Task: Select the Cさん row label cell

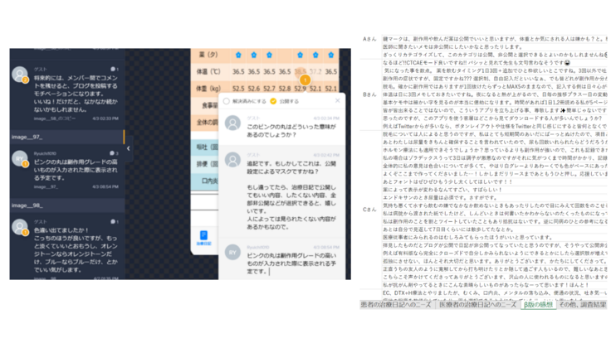Action: [x=369, y=210]
